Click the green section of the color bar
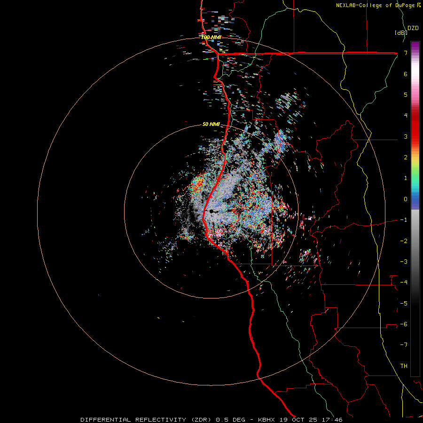Viewport: 423px width, 423px height. pyautogui.click(x=415, y=175)
